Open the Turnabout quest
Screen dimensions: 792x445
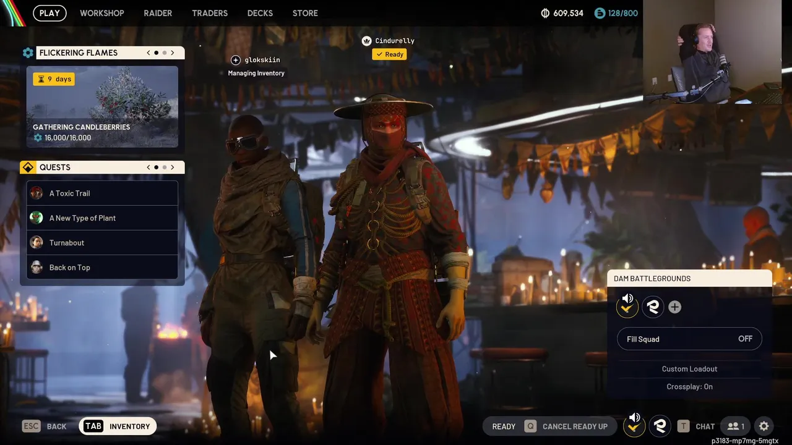click(102, 243)
